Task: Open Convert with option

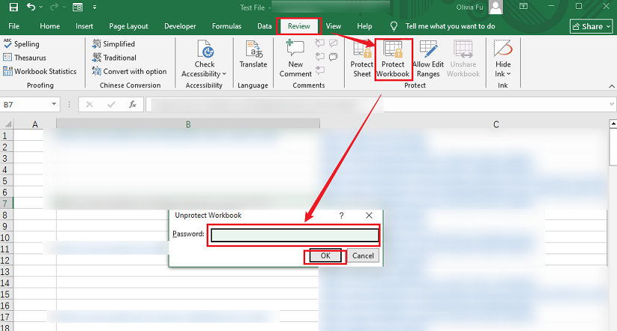Action: (130, 71)
